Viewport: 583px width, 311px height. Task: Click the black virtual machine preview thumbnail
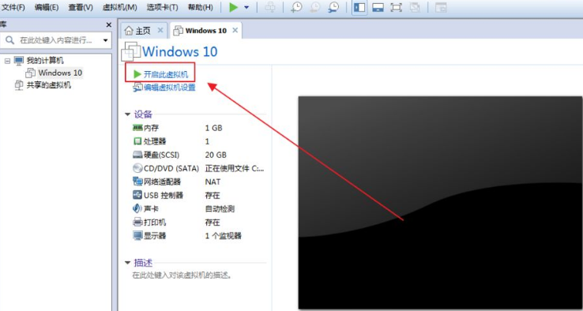(440, 203)
